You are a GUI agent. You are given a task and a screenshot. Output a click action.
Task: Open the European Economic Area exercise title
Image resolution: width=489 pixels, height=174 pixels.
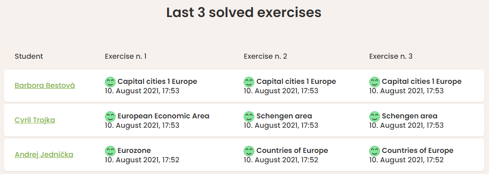pyautogui.click(x=163, y=116)
